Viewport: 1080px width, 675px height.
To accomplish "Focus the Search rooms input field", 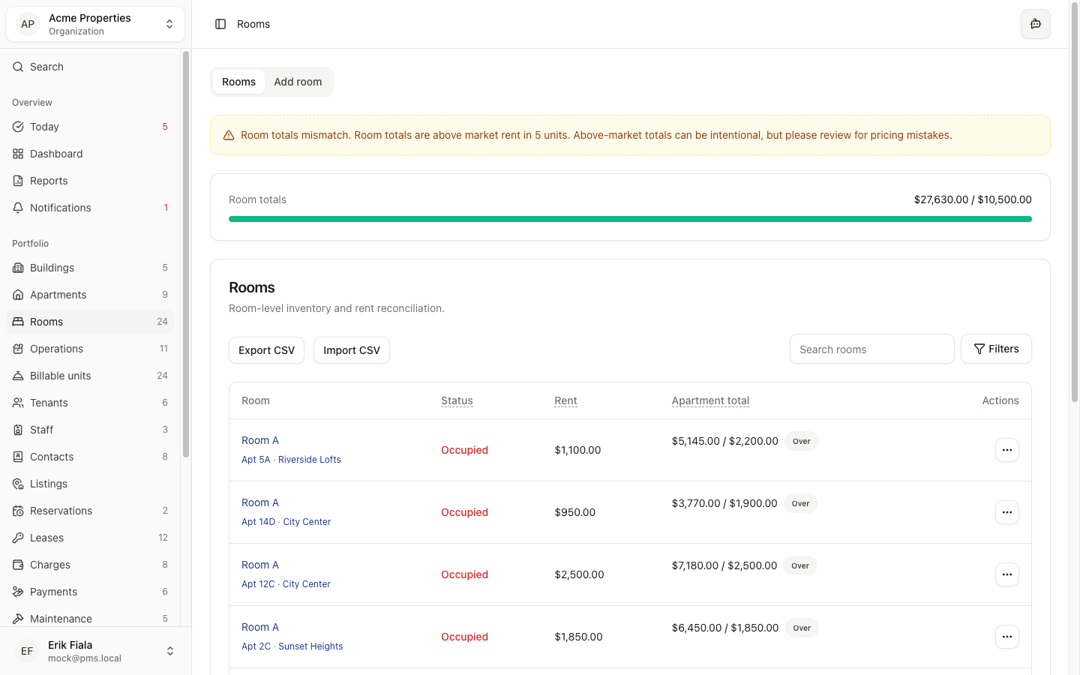I will [871, 349].
